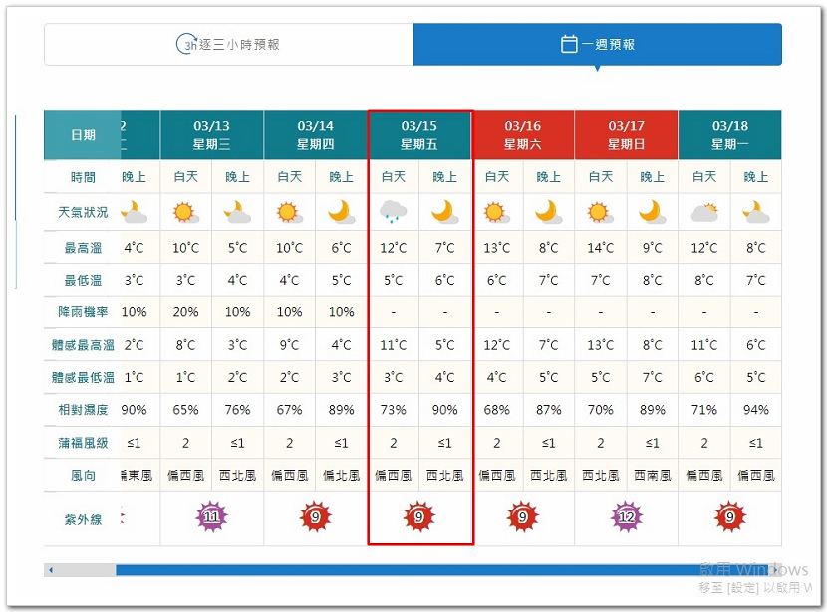
Task: Click the 03/15 night moon icon
Action: click(x=444, y=212)
